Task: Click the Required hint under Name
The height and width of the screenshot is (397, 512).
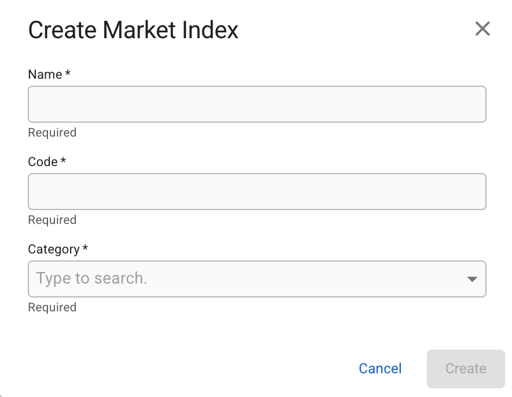Action: point(52,133)
